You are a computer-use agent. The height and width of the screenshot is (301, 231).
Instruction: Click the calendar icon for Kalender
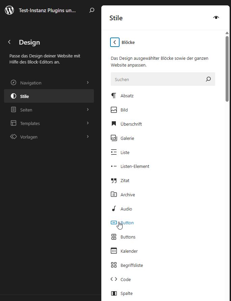(114, 251)
